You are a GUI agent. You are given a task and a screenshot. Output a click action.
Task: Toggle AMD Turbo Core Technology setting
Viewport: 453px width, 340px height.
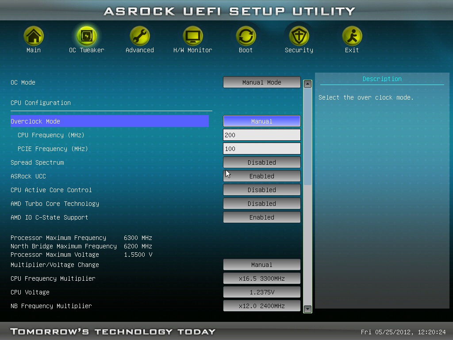(x=262, y=204)
